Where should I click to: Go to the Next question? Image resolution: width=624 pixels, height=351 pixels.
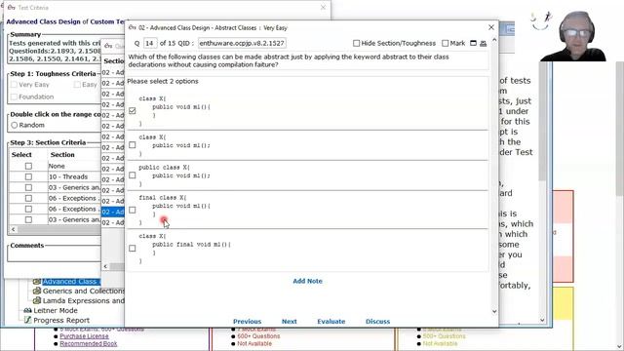[x=290, y=321]
